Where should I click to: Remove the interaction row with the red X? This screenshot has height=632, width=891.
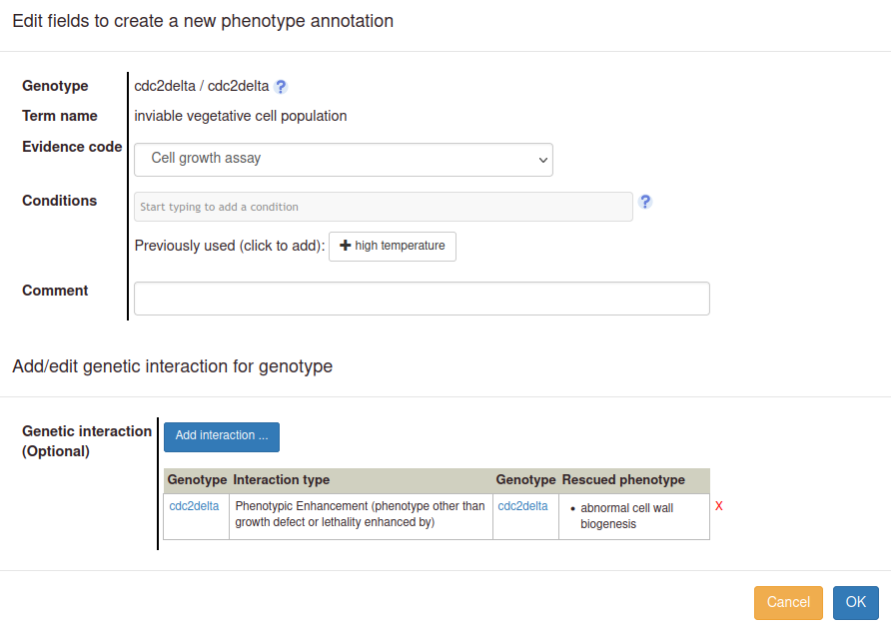coord(719,506)
